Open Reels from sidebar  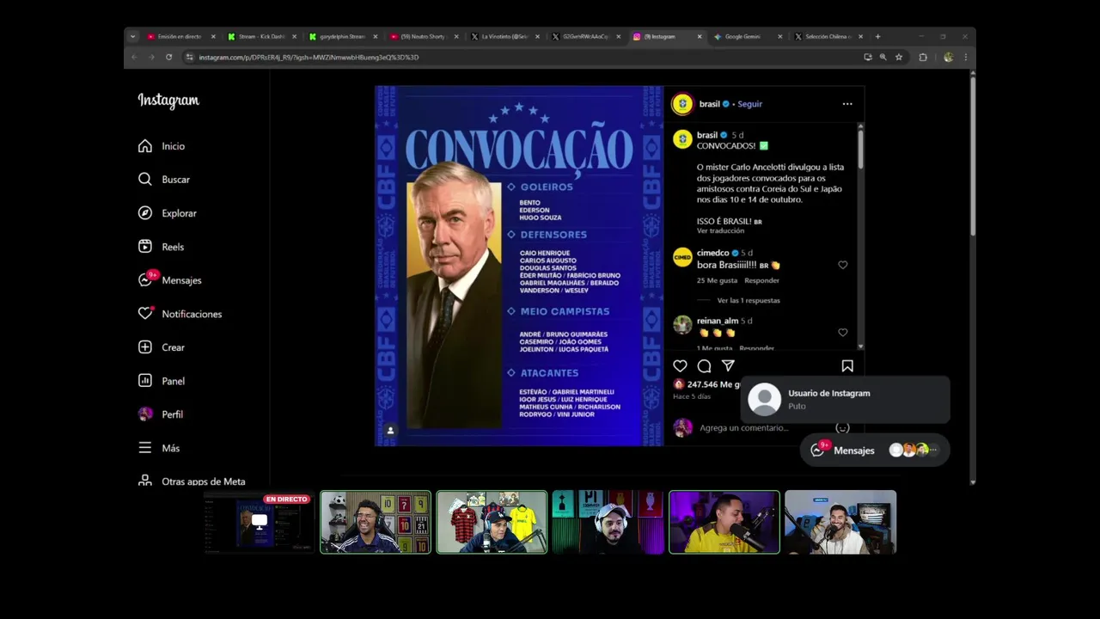(x=162, y=247)
